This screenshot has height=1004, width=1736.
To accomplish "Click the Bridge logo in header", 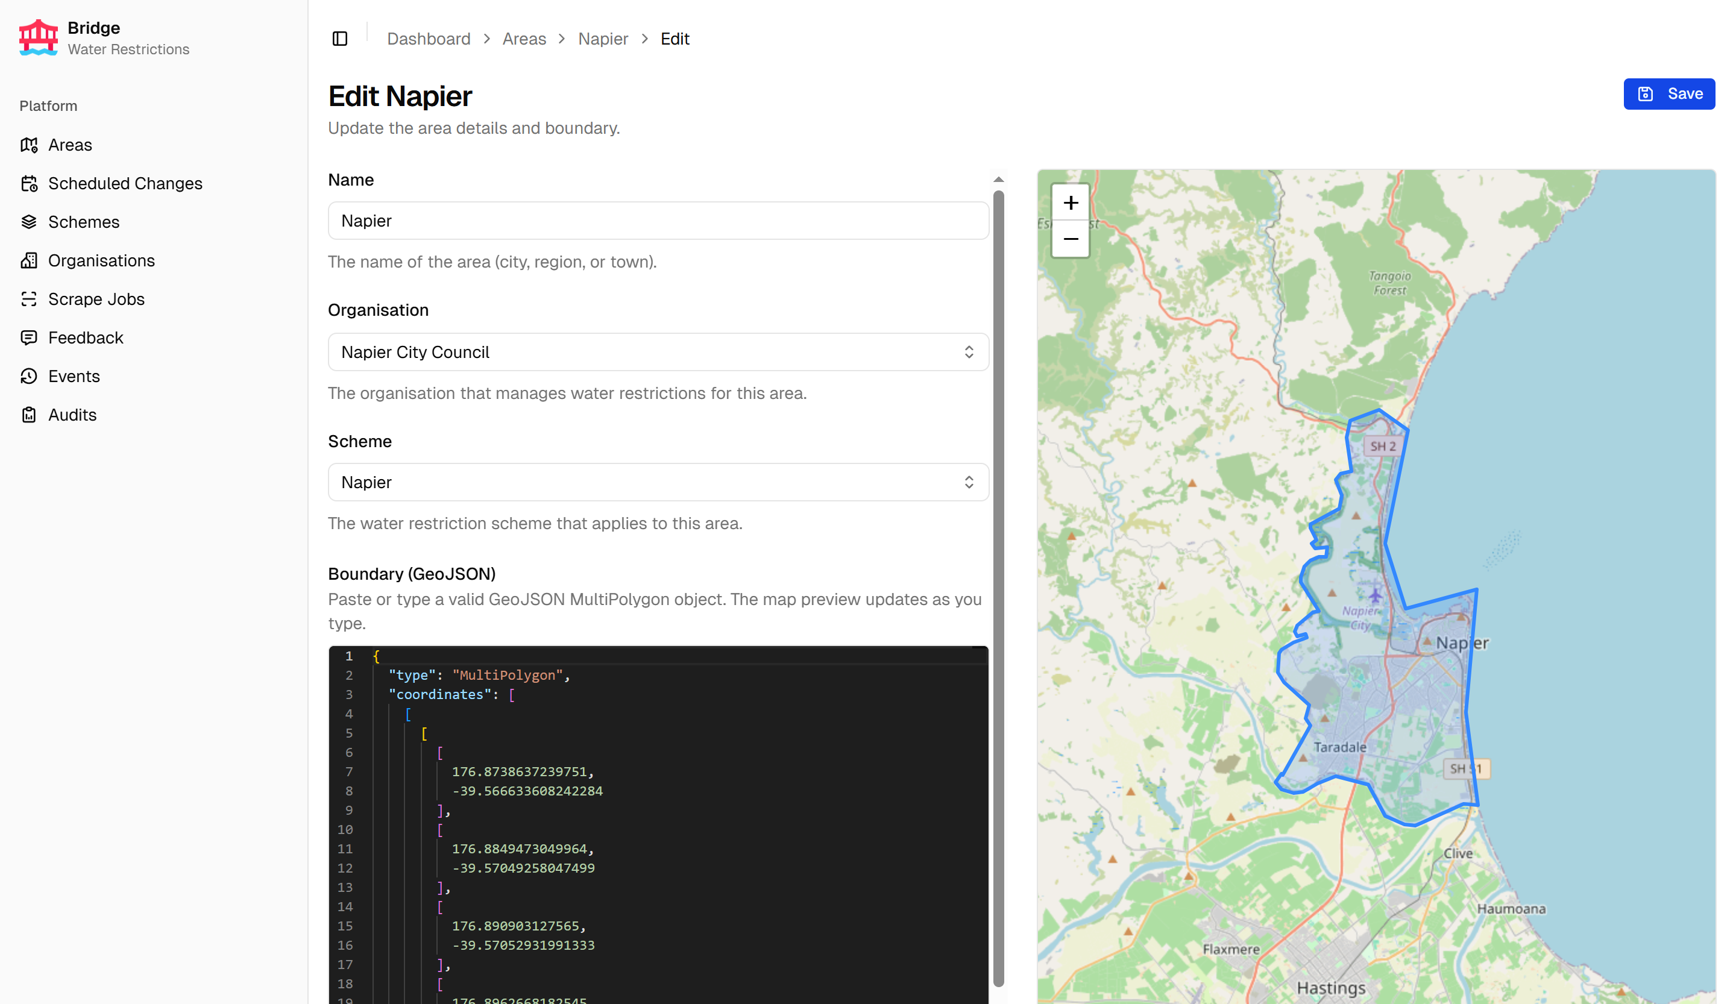I will coord(39,37).
